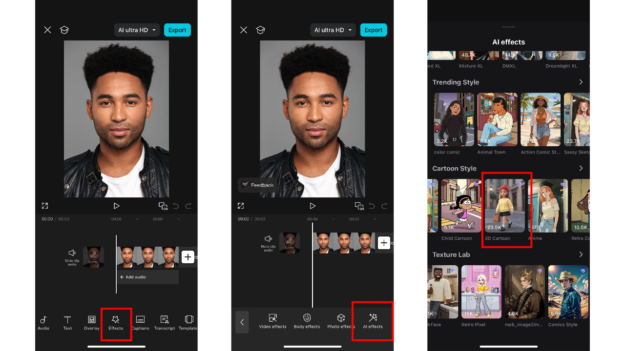Undo the last edit on middle screen

click(372, 206)
